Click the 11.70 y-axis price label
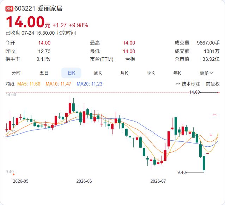Image resolution: width=225 pixels, height=205 pixels. tap(11, 132)
